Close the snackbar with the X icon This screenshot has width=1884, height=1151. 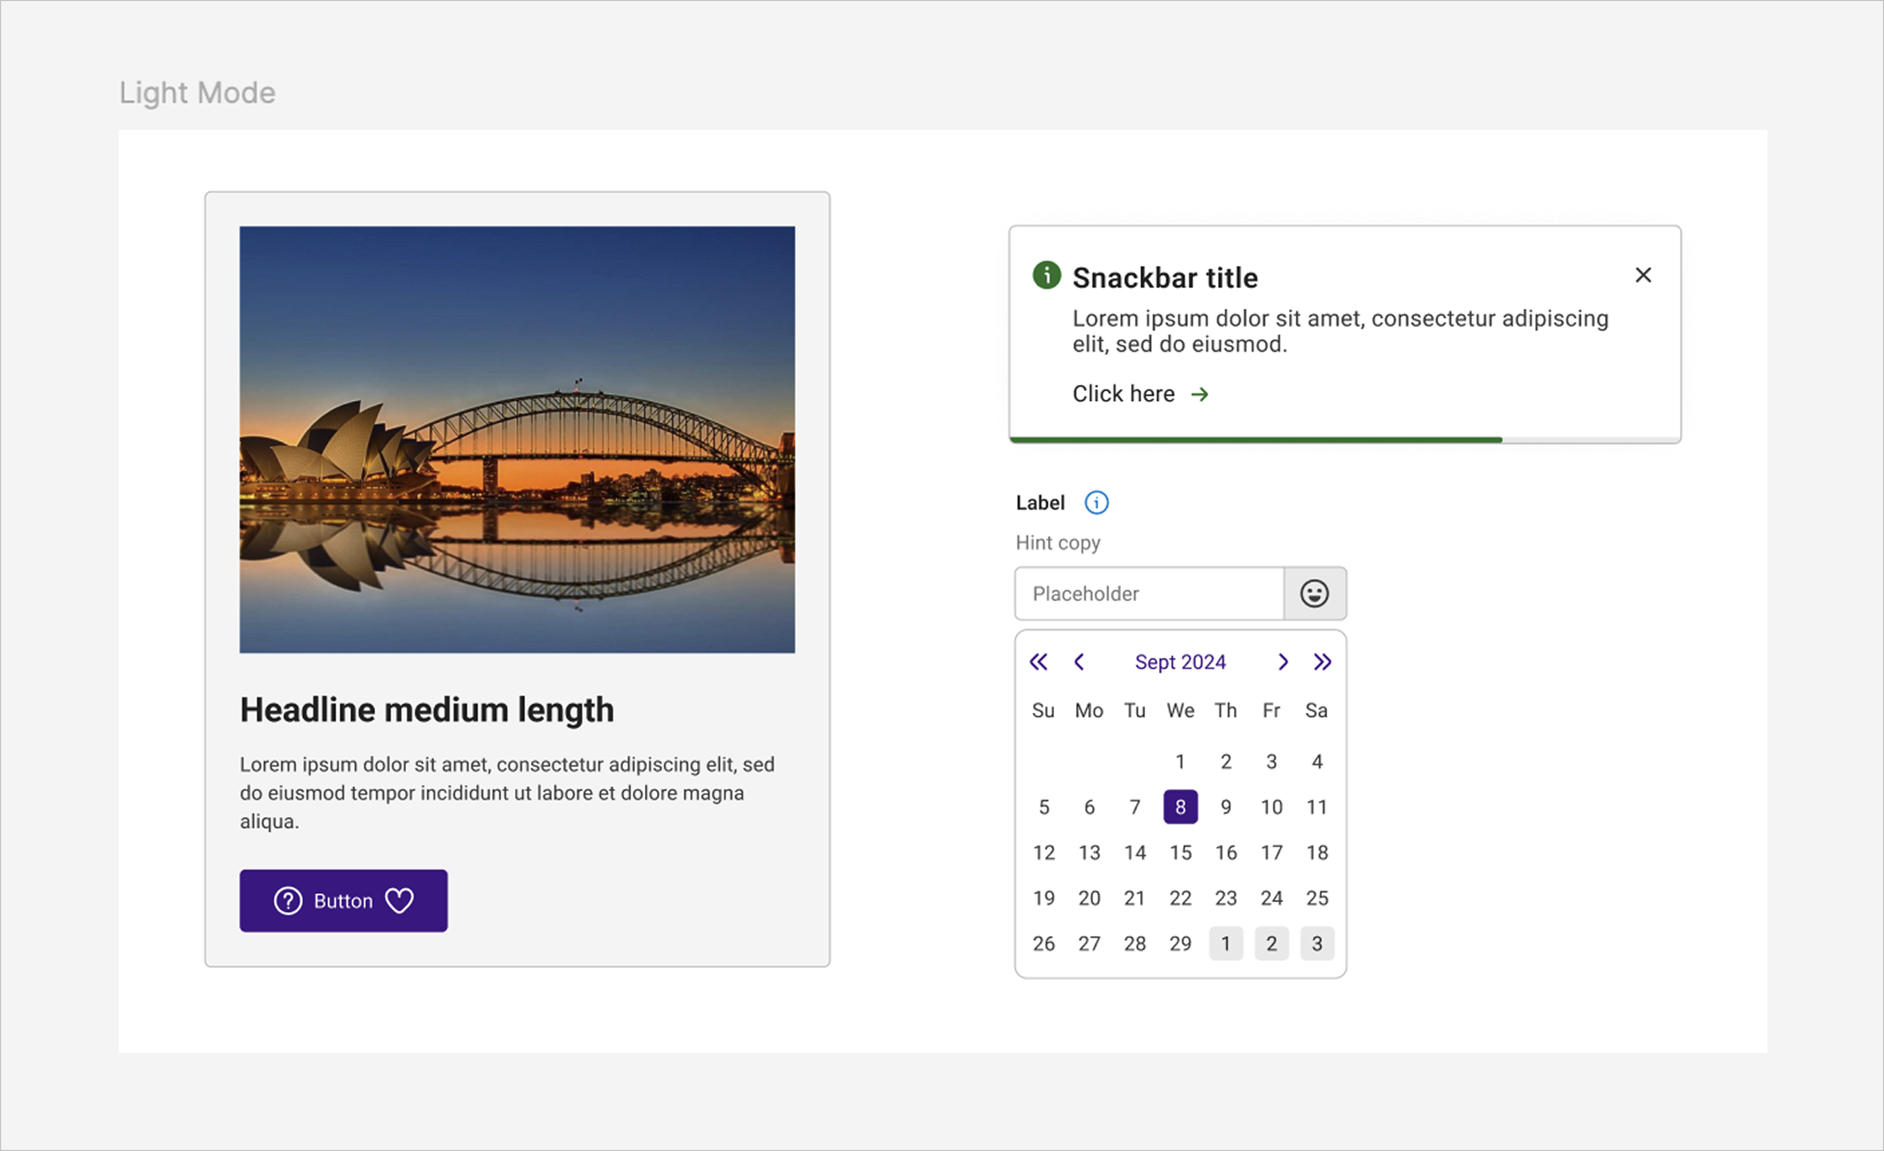pyautogui.click(x=1642, y=275)
